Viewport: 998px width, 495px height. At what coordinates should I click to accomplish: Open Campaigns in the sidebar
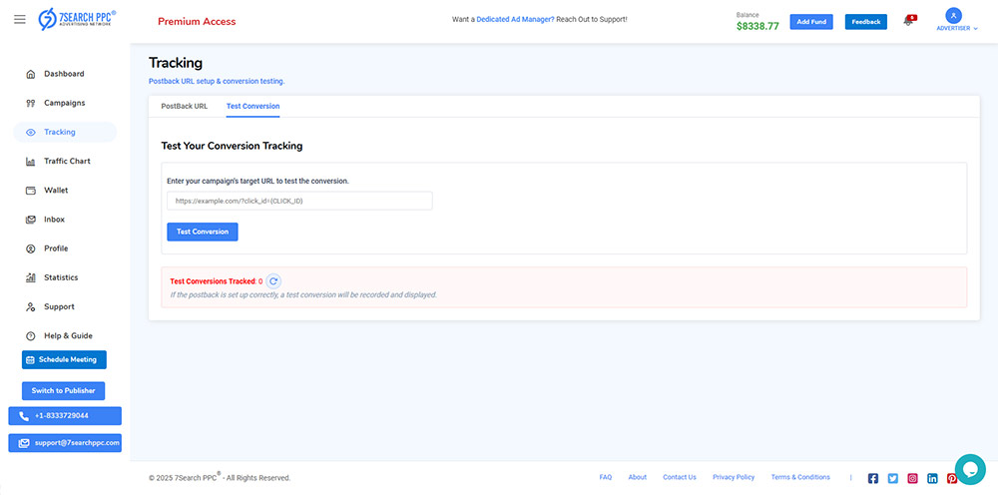click(x=64, y=103)
